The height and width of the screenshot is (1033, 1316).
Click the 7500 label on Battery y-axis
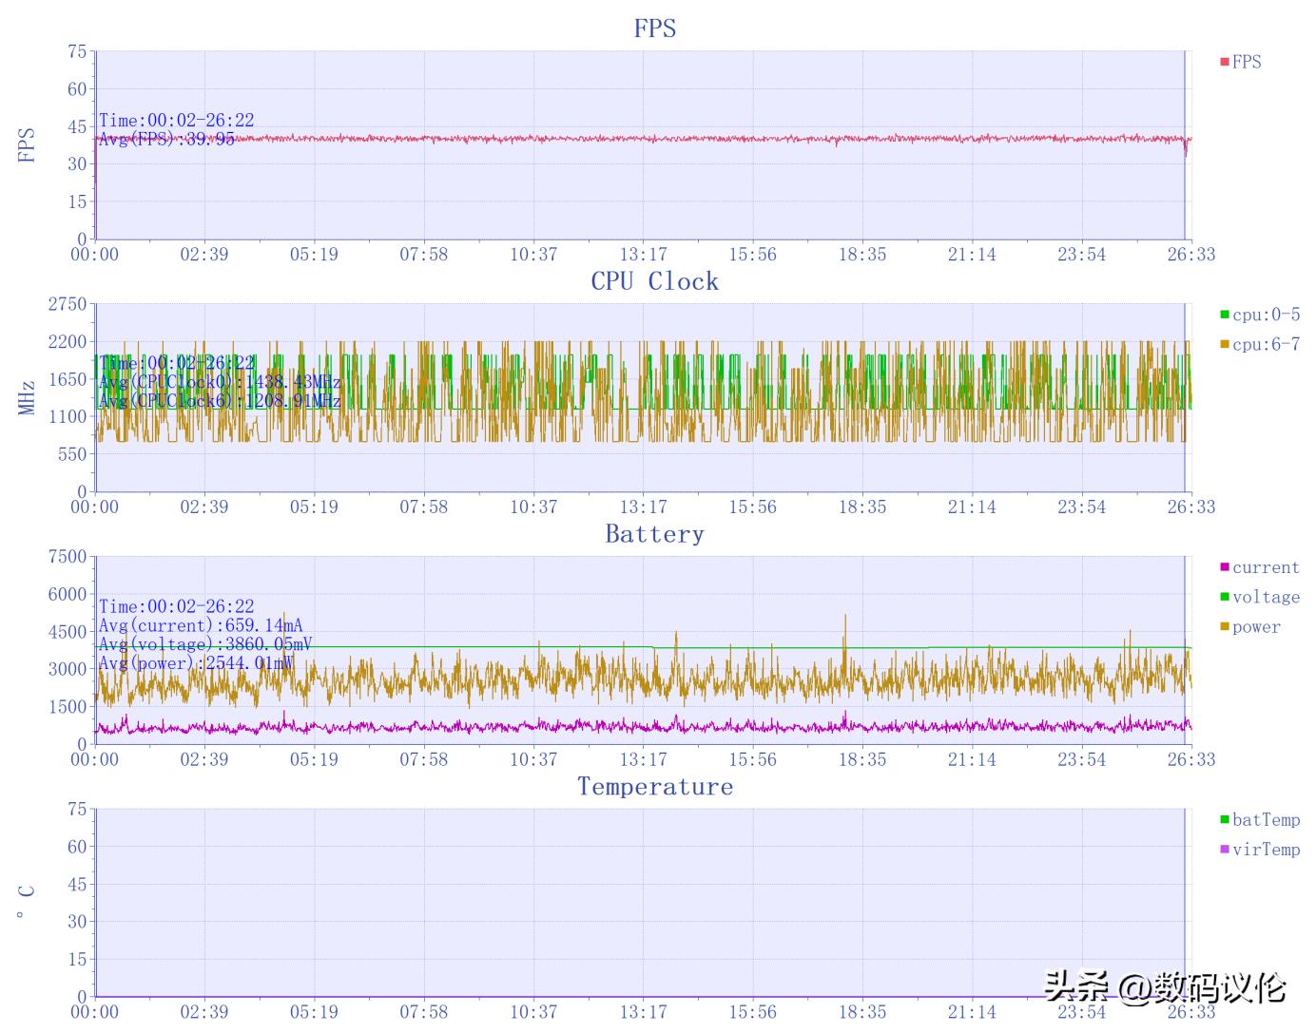click(68, 557)
